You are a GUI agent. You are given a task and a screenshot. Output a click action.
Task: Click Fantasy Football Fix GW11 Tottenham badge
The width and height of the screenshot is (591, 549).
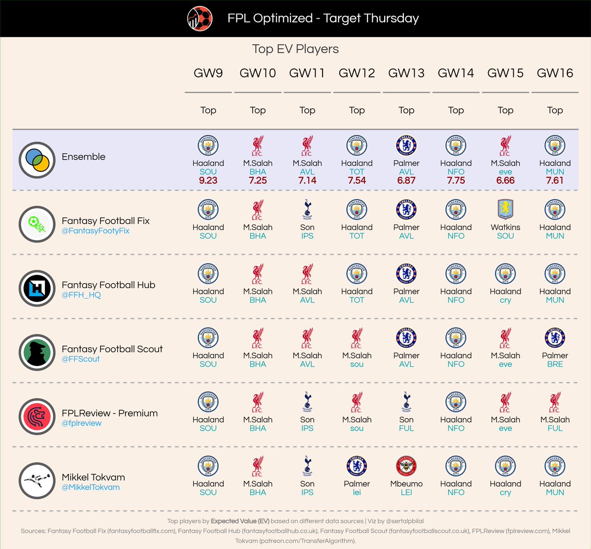(307, 210)
